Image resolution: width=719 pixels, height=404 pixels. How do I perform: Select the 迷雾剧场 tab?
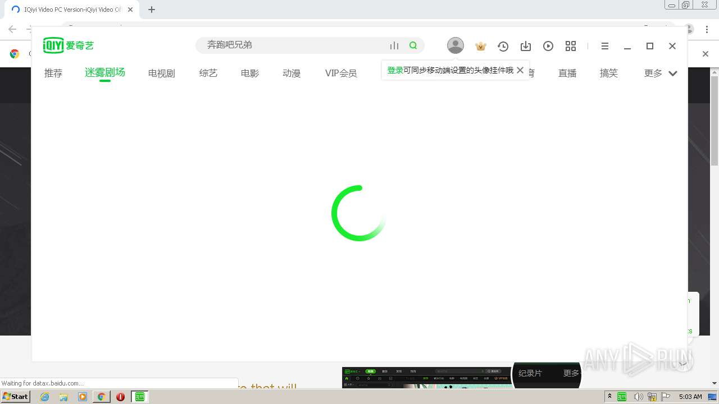(105, 72)
